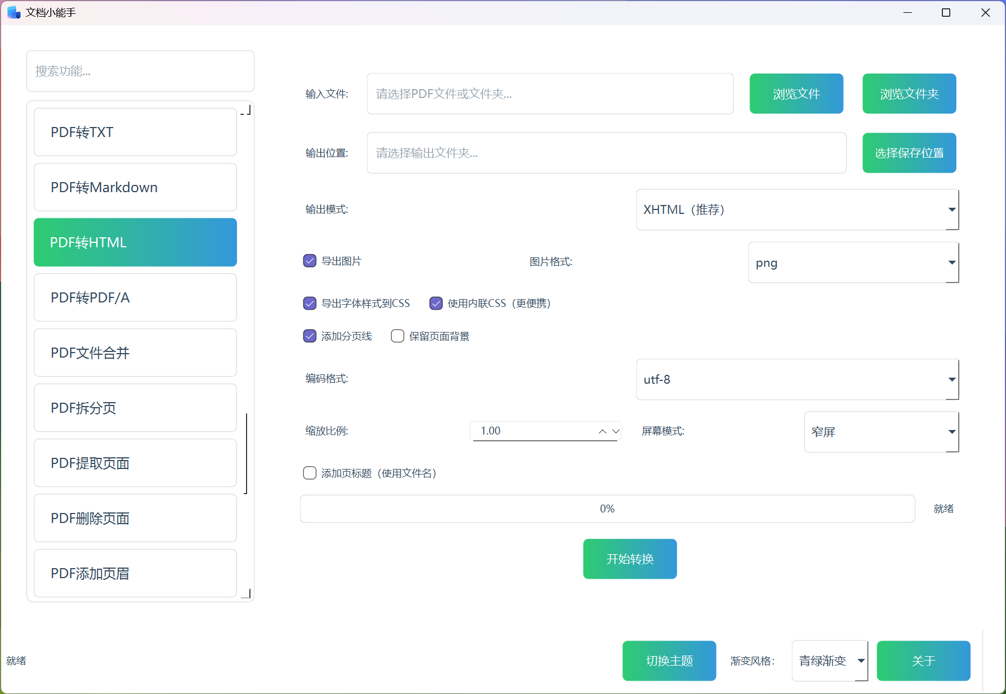Increase the 缩放比例 value with up arrow
This screenshot has width=1006, height=694.
(602, 431)
